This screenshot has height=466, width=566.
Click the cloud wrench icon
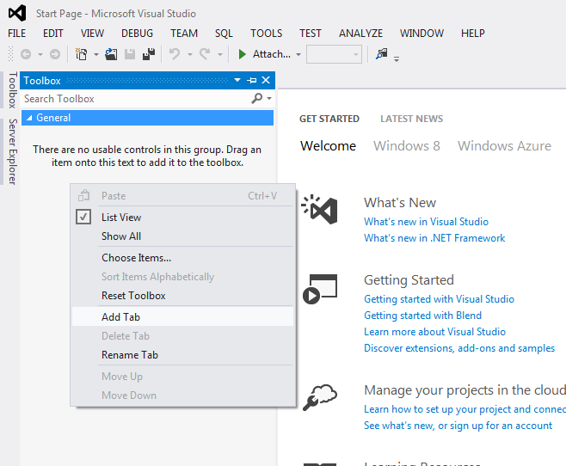pyautogui.click(x=320, y=397)
